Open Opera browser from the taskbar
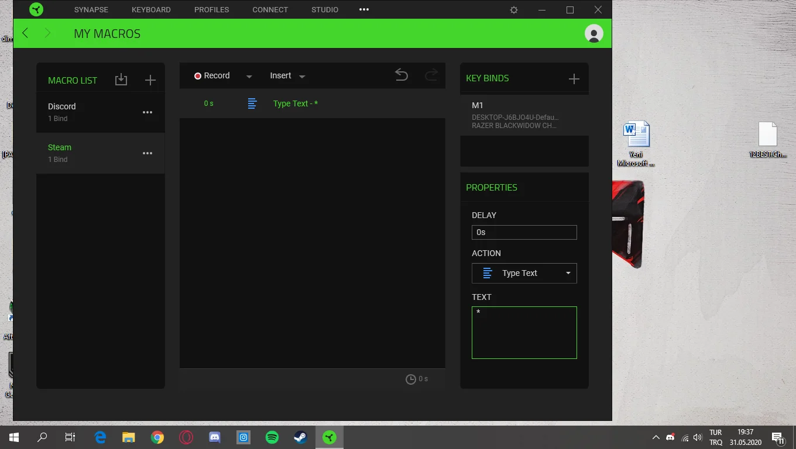The height and width of the screenshot is (449, 796). pyautogui.click(x=186, y=437)
